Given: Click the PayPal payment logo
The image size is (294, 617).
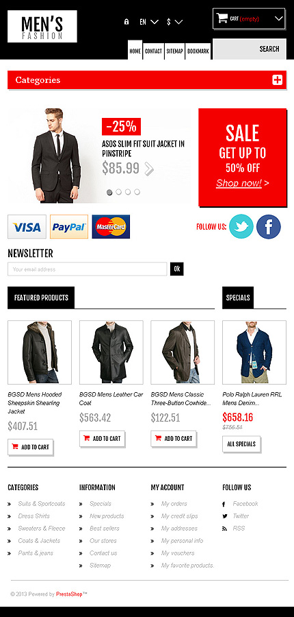Looking at the screenshot, I should (69, 227).
